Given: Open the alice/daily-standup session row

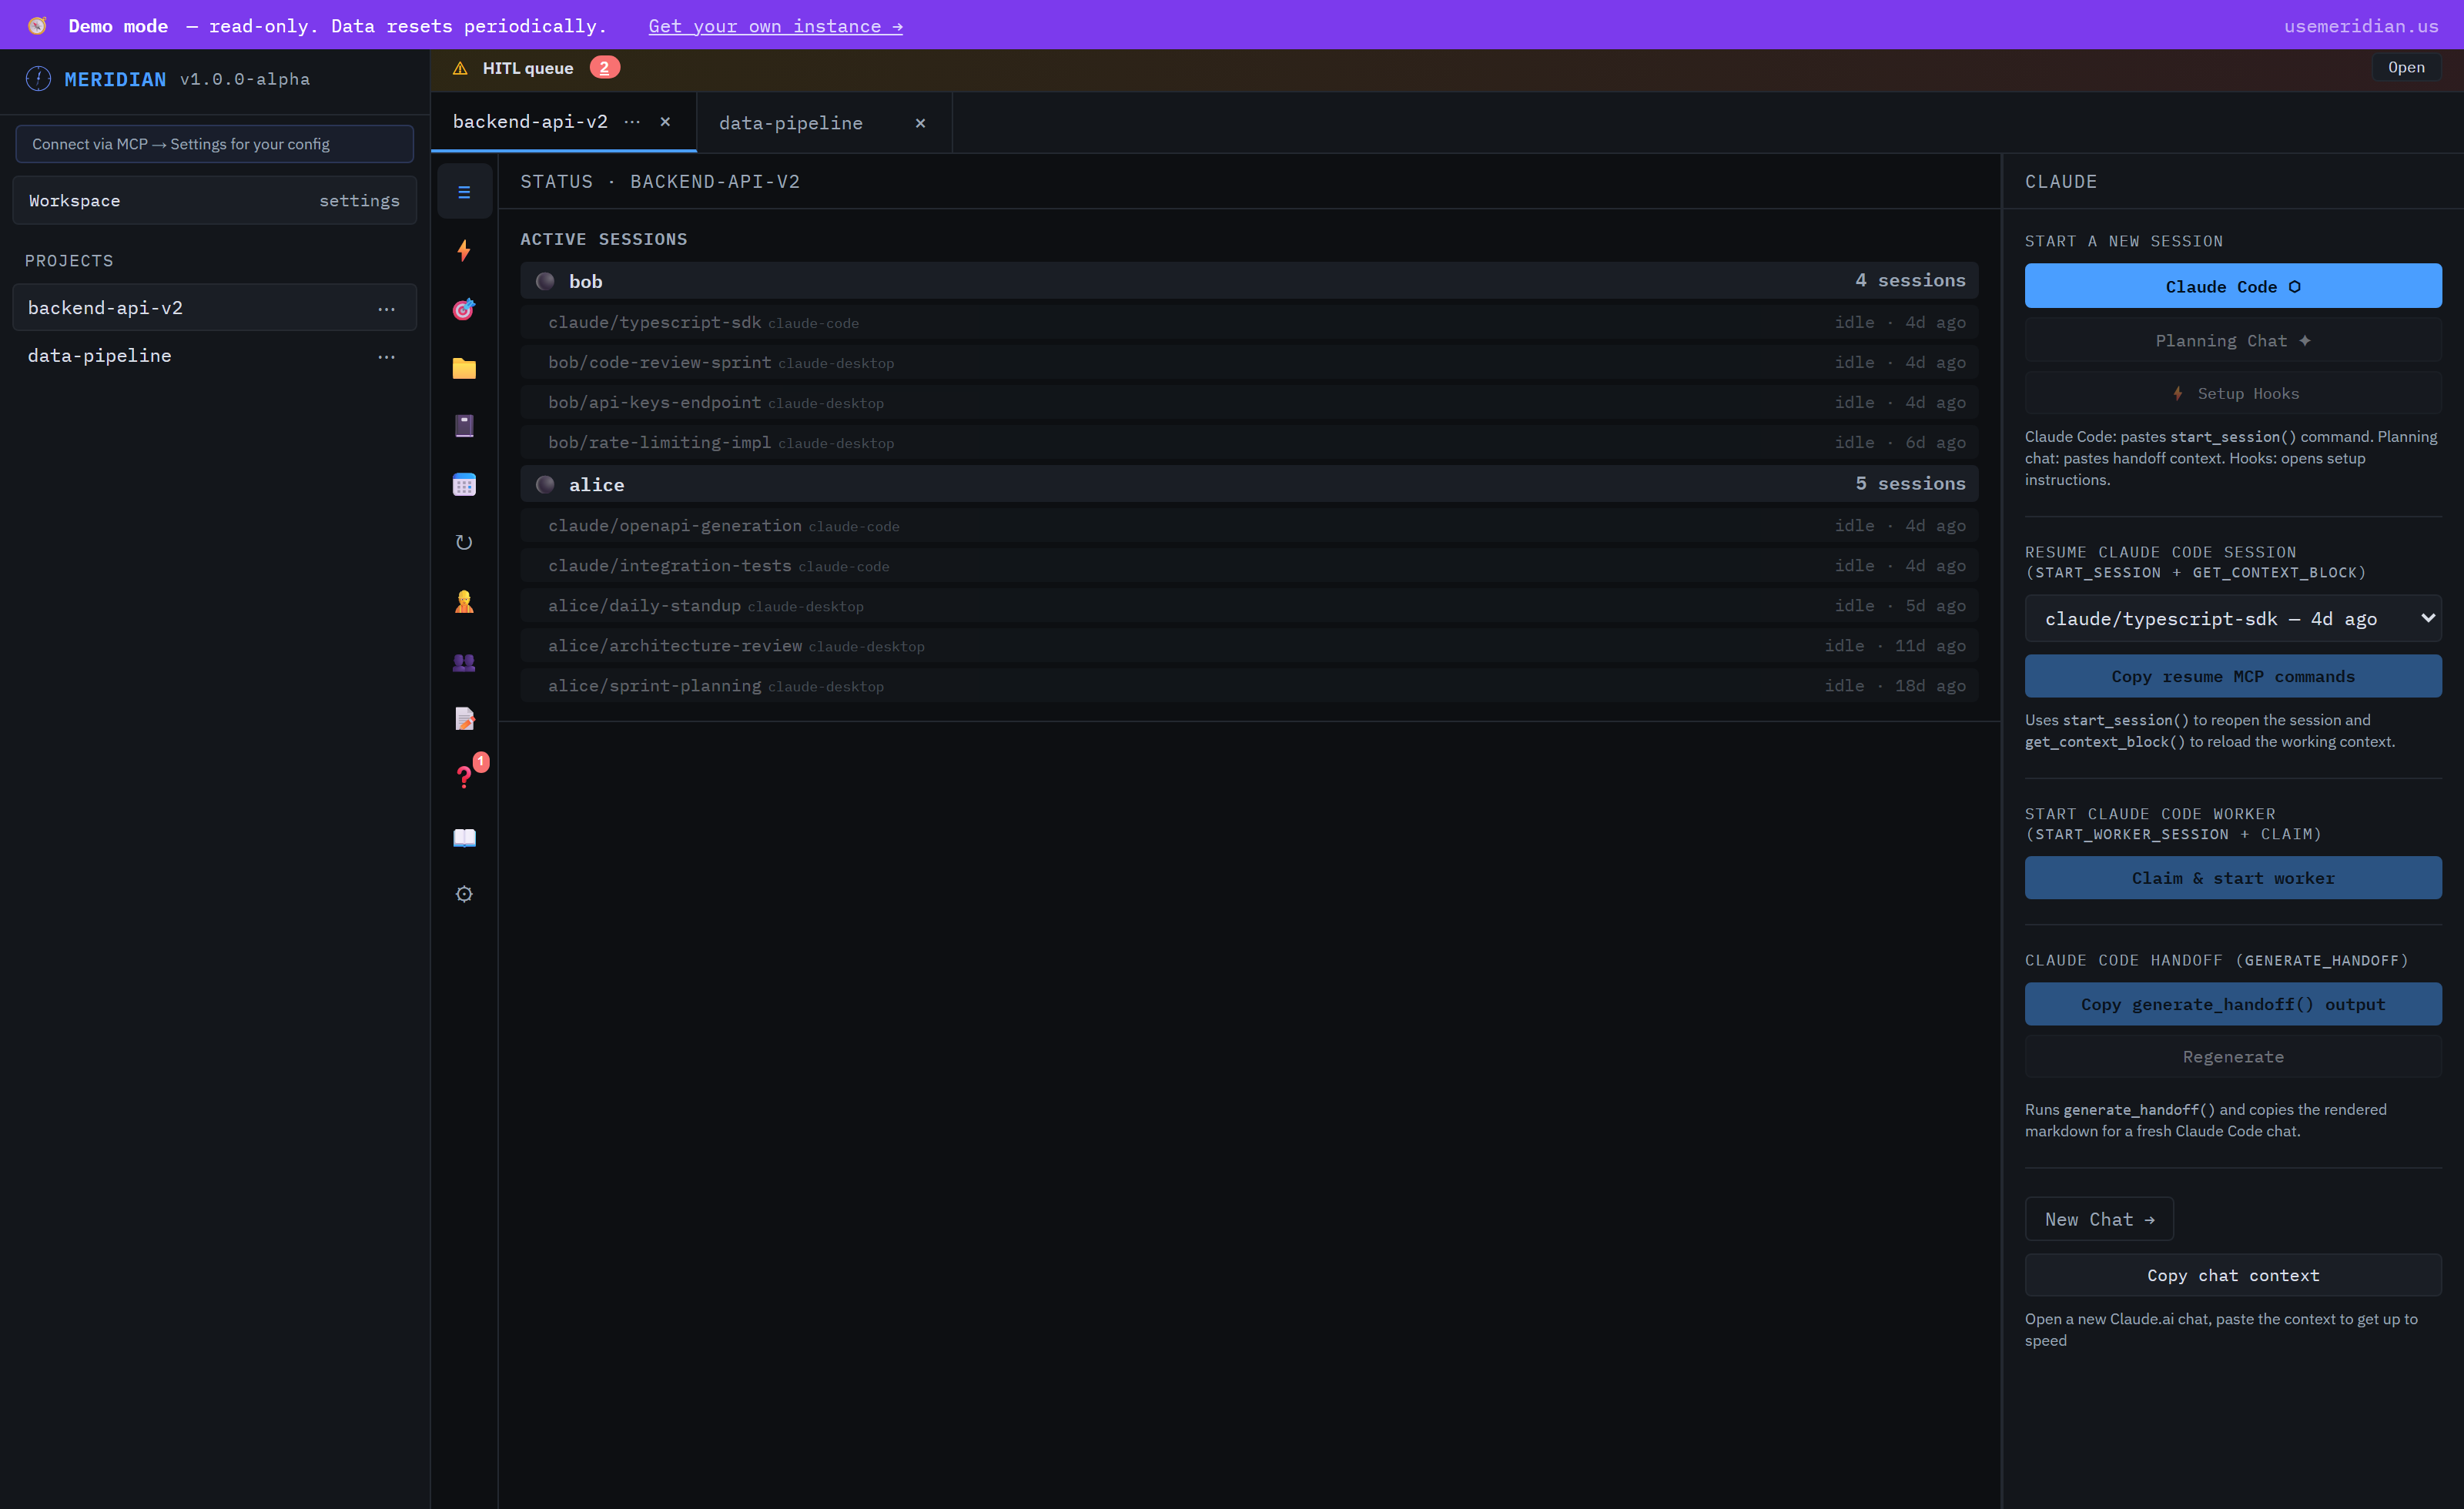Looking at the screenshot, I should click(x=1249, y=605).
